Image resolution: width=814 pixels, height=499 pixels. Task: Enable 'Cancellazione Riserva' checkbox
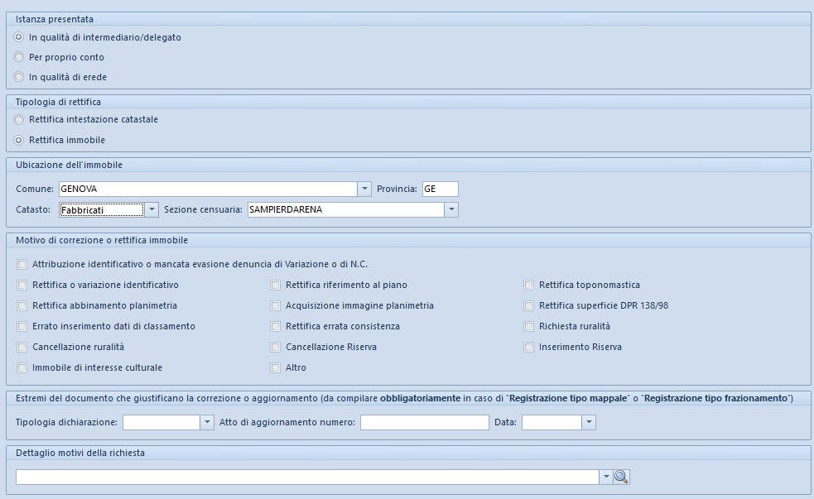(x=276, y=348)
